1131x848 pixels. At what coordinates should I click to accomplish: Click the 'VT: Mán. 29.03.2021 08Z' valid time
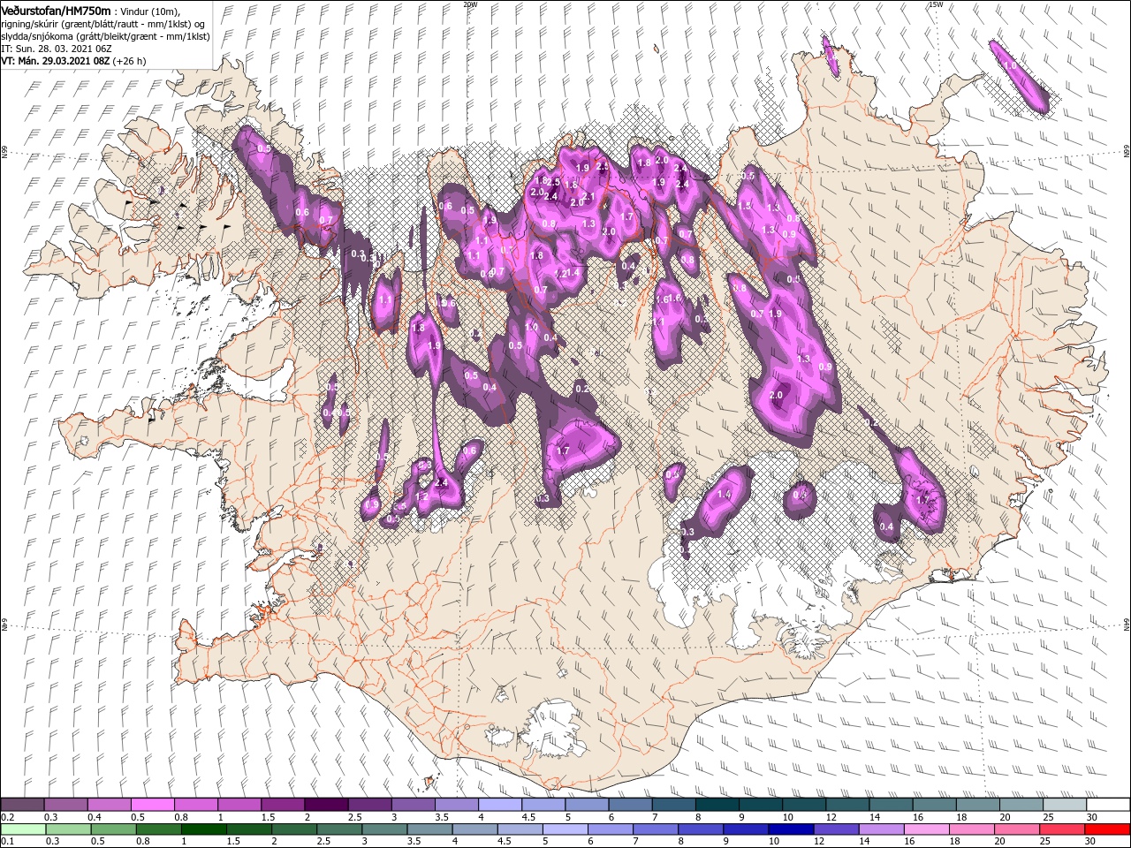(55, 61)
